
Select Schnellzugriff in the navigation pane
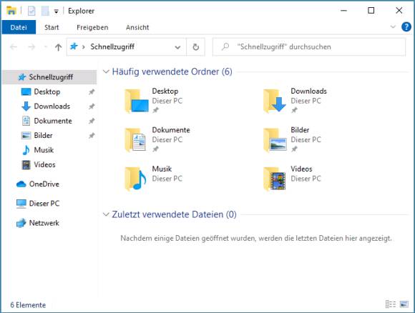[49, 77]
